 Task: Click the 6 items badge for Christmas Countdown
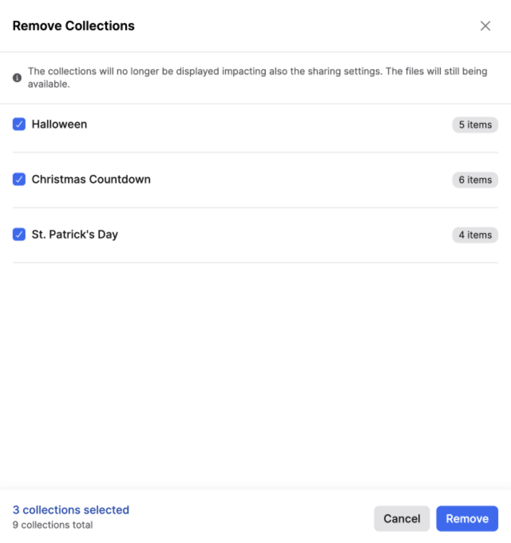point(474,180)
